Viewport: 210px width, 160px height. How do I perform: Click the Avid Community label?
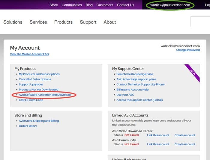[124, 140]
